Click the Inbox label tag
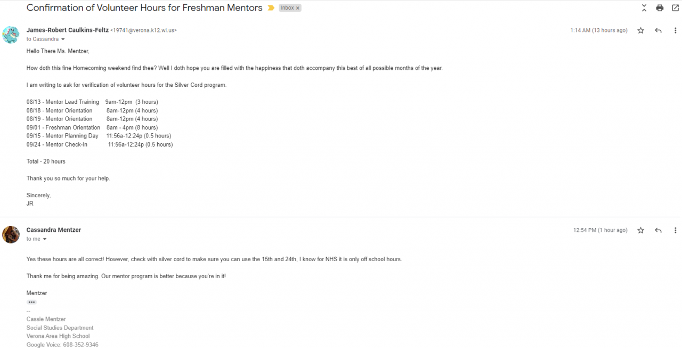This screenshot has height=348, width=682. (287, 8)
